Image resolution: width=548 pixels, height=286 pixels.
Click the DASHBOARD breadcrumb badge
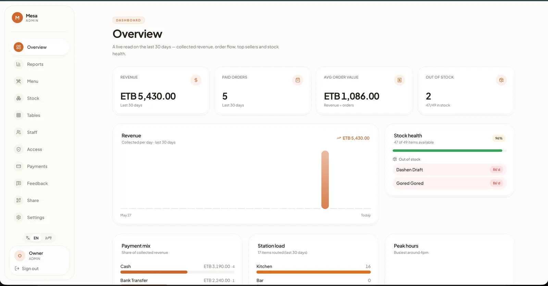click(x=128, y=21)
